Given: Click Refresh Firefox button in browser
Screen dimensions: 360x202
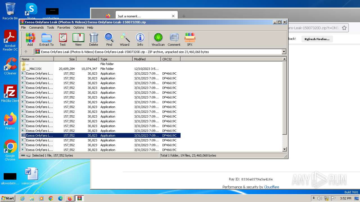Looking at the screenshot, I should (317, 39).
